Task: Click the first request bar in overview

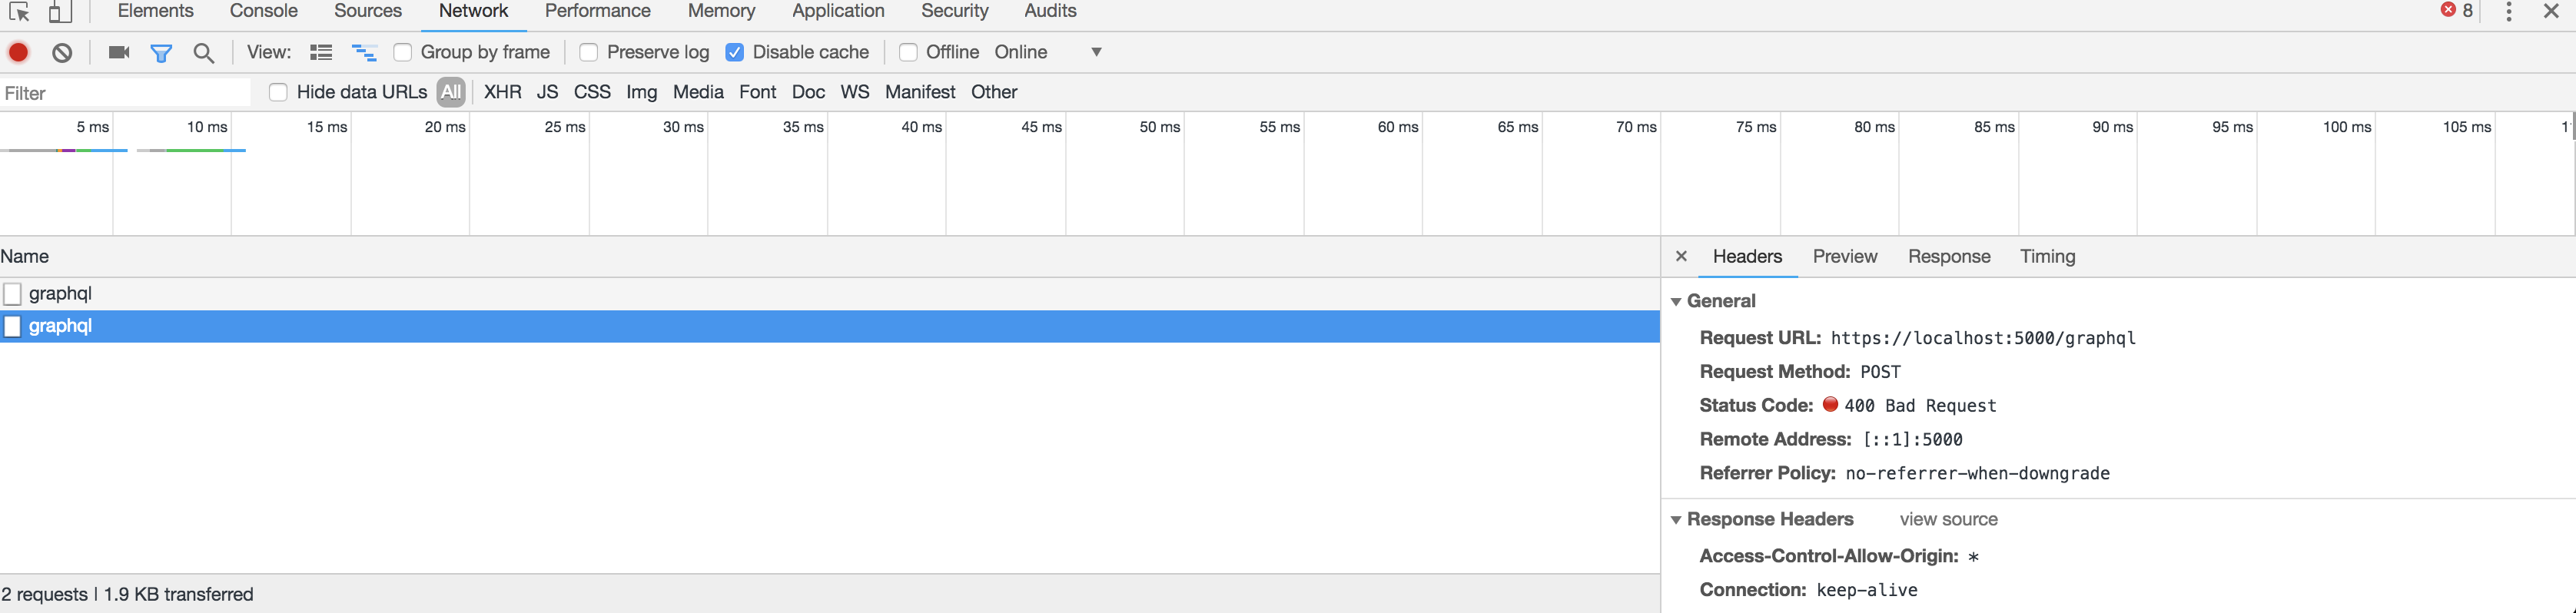Action: pyautogui.click(x=64, y=150)
